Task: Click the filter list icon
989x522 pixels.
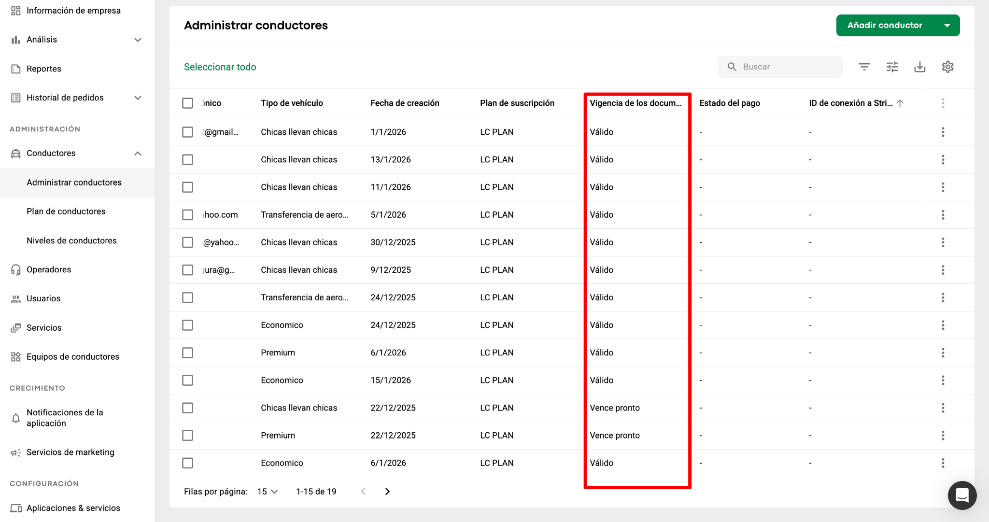Action: point(864,67)
